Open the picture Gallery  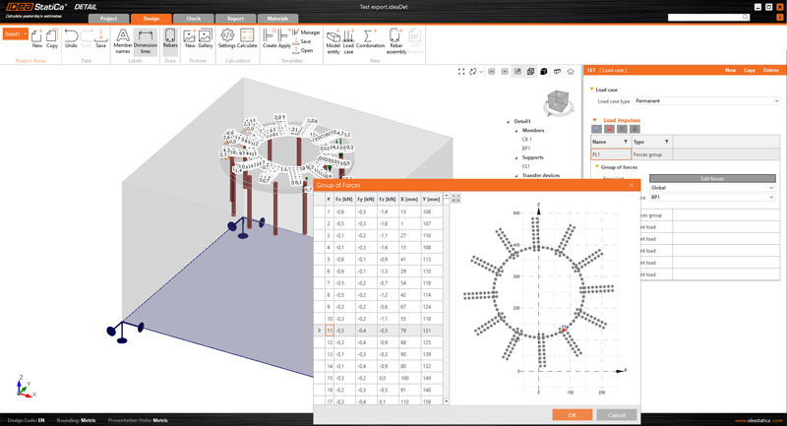[205, 37]
